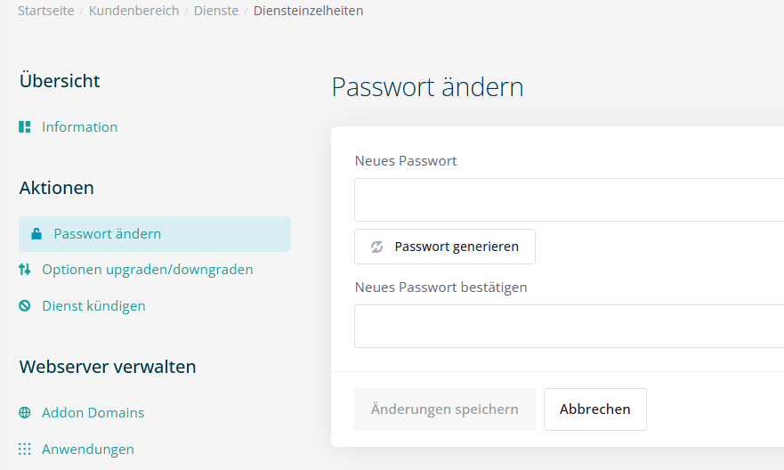Click the cancel-circle icon for Dienst kündigen

coord(25,306)
